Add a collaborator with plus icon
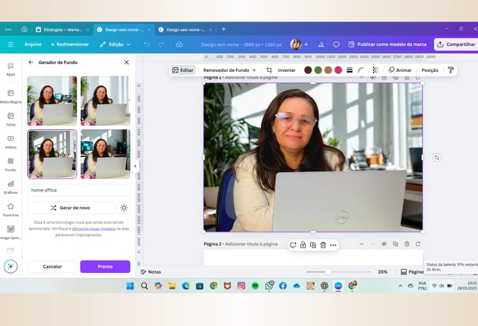 pos(306,45)
